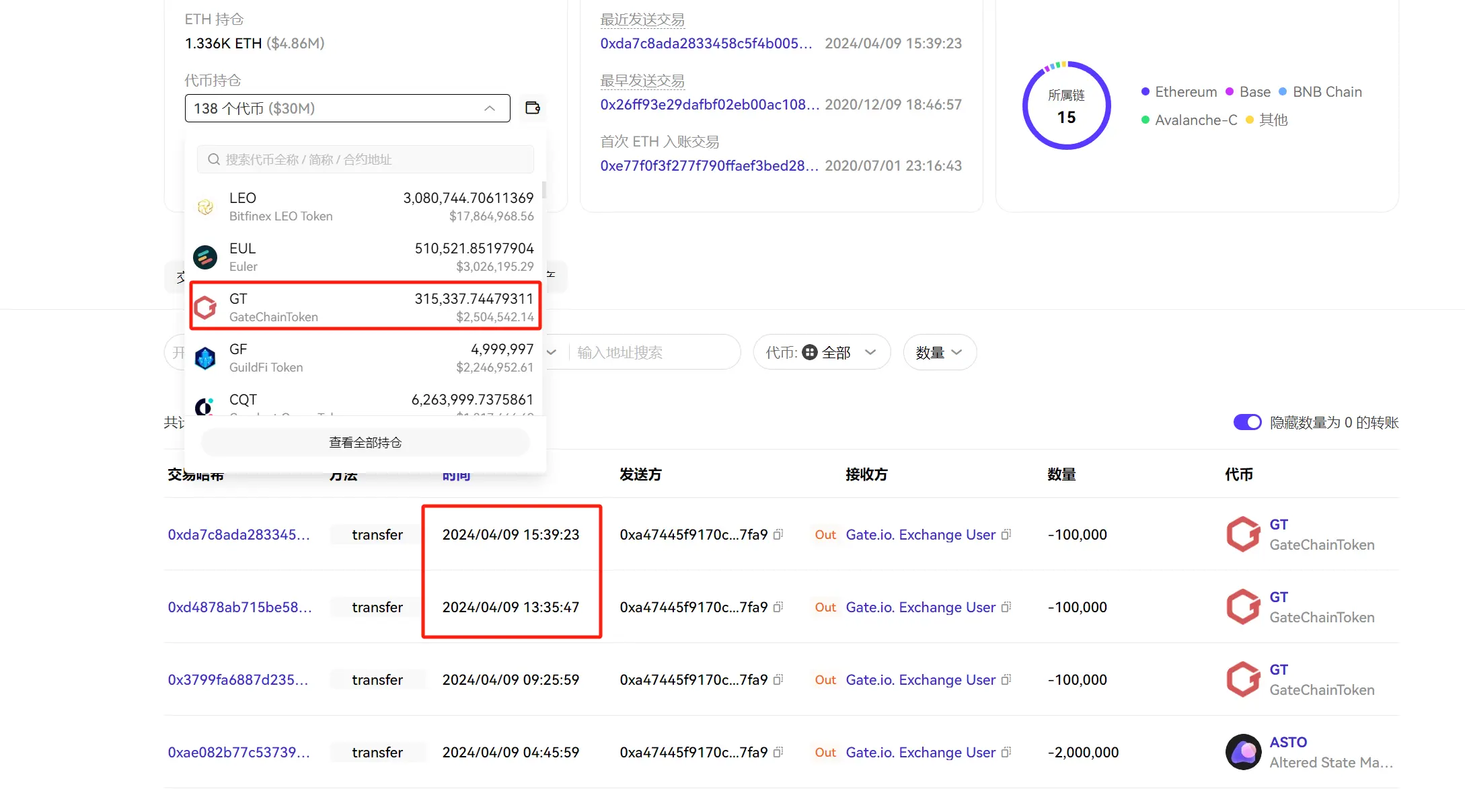Open transaction hash 0x3799fa6887d235
The width and height of the screenshot is (1465, 795).
(238, 679)
